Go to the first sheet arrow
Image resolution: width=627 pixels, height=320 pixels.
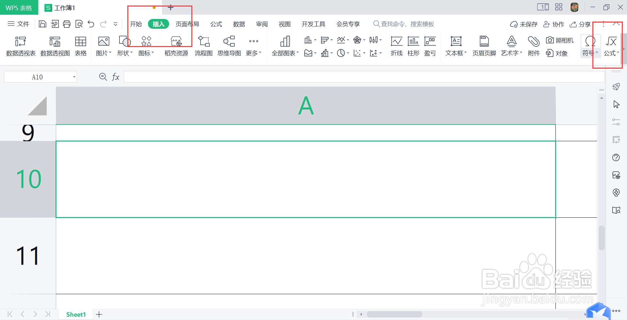(10, 314)
